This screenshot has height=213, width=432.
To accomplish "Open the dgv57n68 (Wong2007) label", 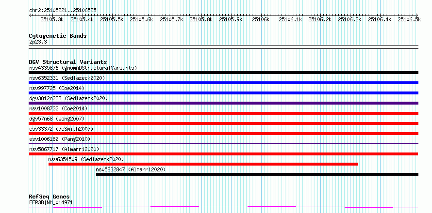I will point(57,119).
